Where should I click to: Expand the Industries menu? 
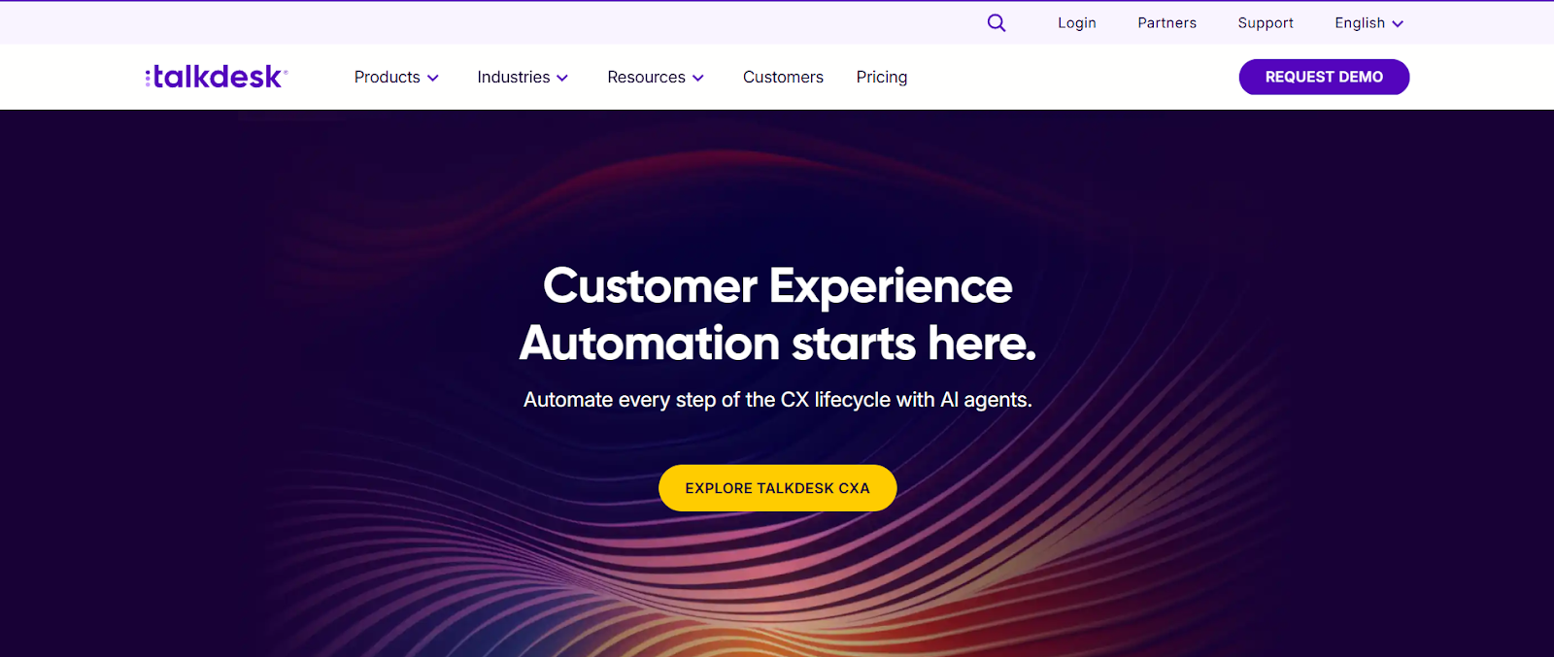523,77
